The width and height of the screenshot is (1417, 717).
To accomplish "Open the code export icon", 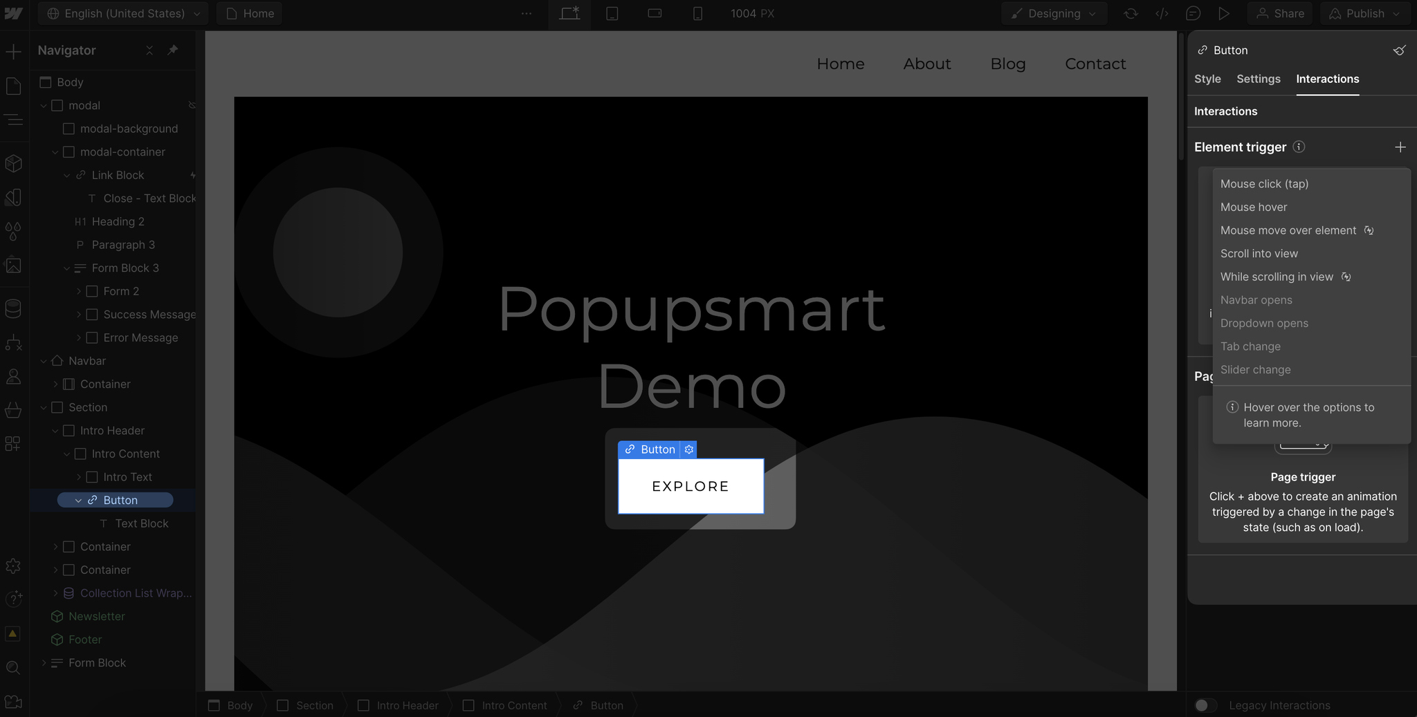I will click(x=1162, y=13).
